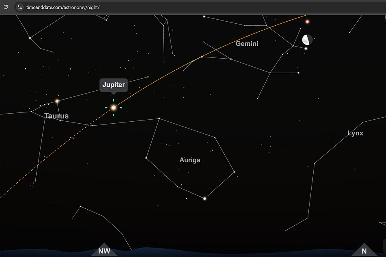
Task: Reload the page with the browser refresh button
Action: (x=6, y=7)
